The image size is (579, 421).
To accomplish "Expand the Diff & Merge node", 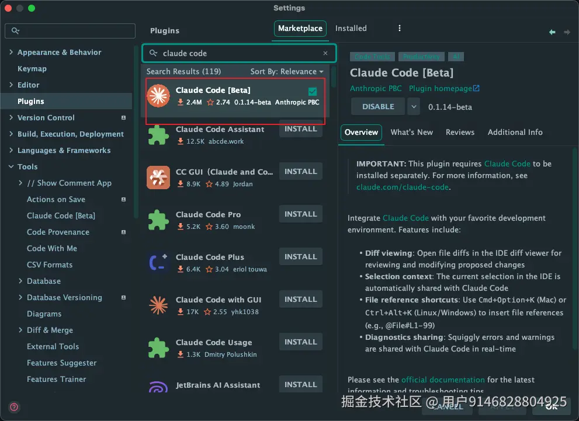I will tap(20, 330).
